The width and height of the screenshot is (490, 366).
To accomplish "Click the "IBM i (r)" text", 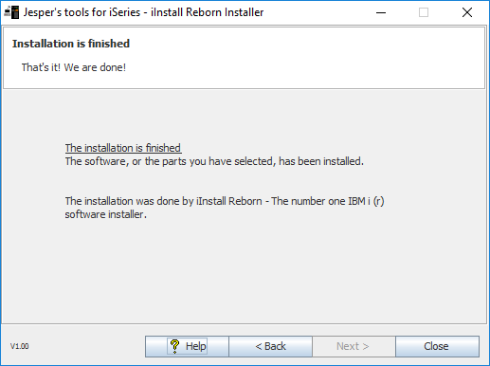I will (x=366, y=201).
